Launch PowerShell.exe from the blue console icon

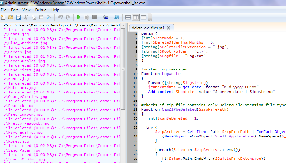coord(117,17)
